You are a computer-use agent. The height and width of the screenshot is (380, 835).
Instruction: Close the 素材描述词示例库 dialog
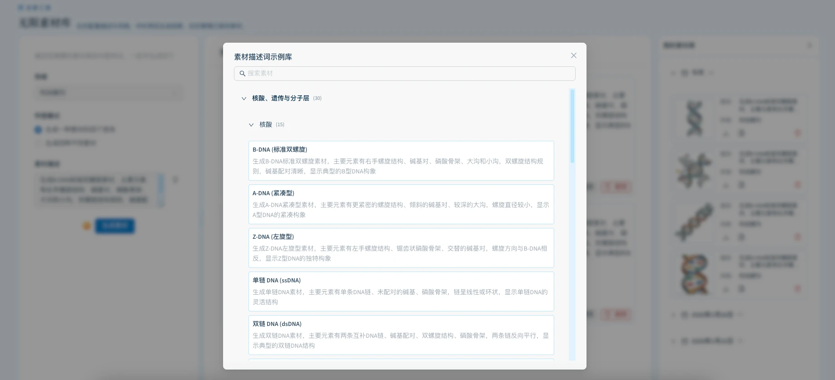pyautogui.click(x=573, y=55)
